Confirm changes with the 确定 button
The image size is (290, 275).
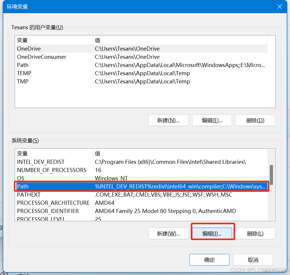click(209, 259)
